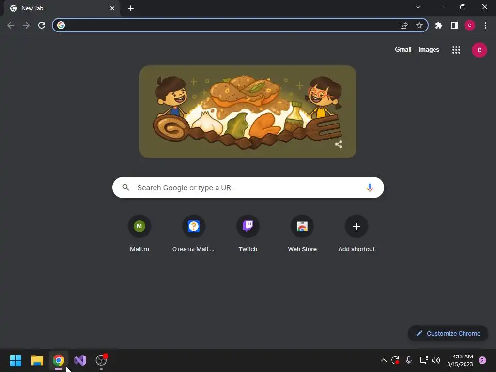Screen dimensions: 496x372
Task: Open the Ответы Mail shortcut
Action: (194, 233)
